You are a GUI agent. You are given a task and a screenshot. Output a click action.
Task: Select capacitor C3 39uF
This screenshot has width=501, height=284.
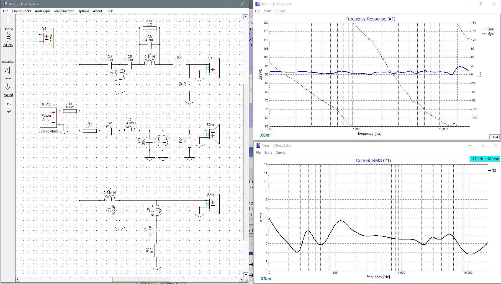[x=150, y=141]
